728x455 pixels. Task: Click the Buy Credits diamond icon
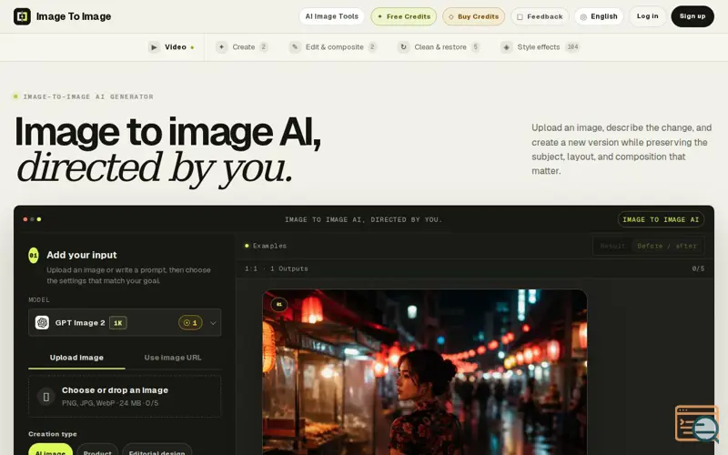pos(450,16)
